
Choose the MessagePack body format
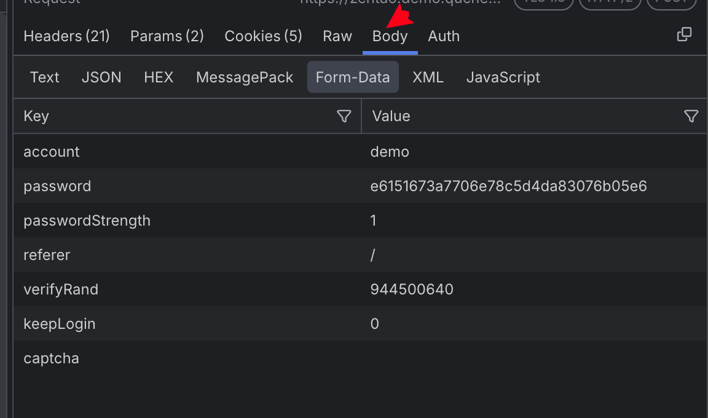(245, 77)
